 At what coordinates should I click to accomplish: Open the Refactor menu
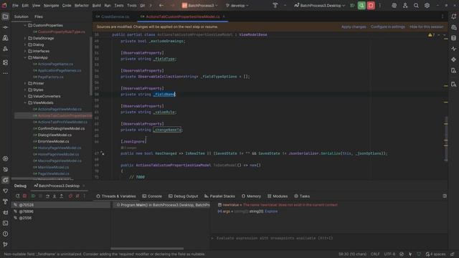pyautogui.click(x=81, y=5)
